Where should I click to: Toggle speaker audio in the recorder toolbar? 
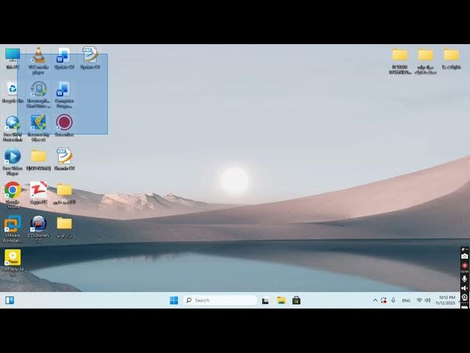pyautogui.click(x=465, y=288)
